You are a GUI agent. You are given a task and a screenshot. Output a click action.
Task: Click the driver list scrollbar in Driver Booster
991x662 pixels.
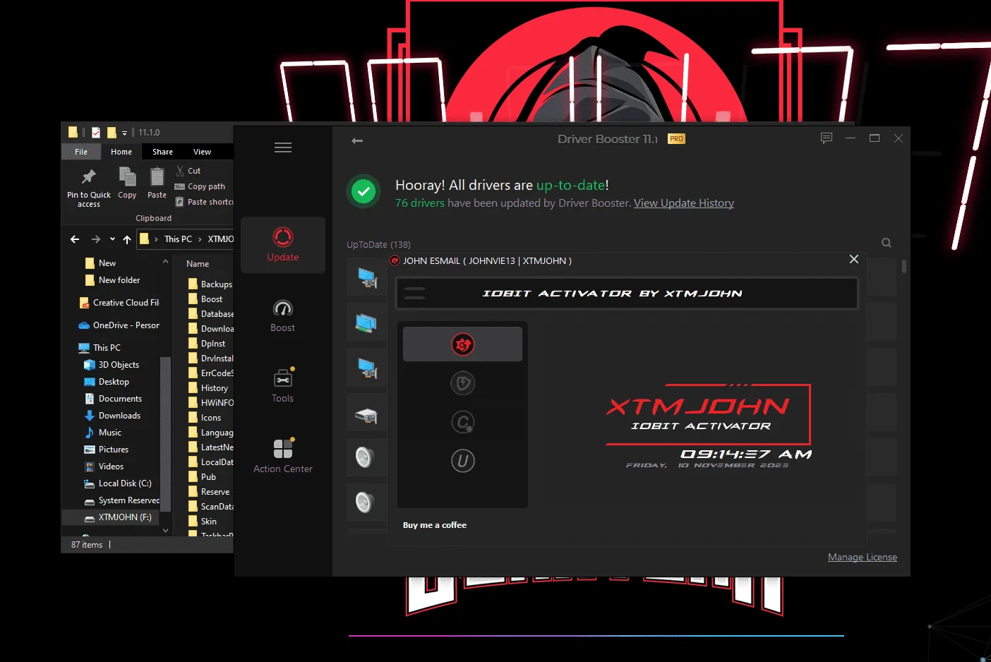904,267
